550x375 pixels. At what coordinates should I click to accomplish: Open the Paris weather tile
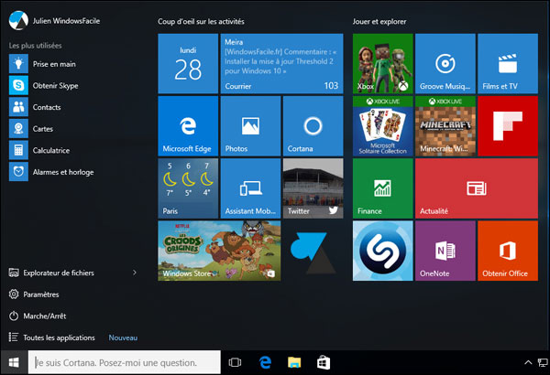click(x=188, y=188)
